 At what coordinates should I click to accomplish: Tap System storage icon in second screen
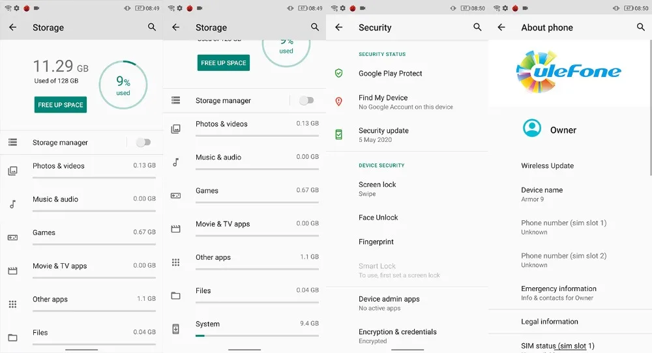(176, 329)
